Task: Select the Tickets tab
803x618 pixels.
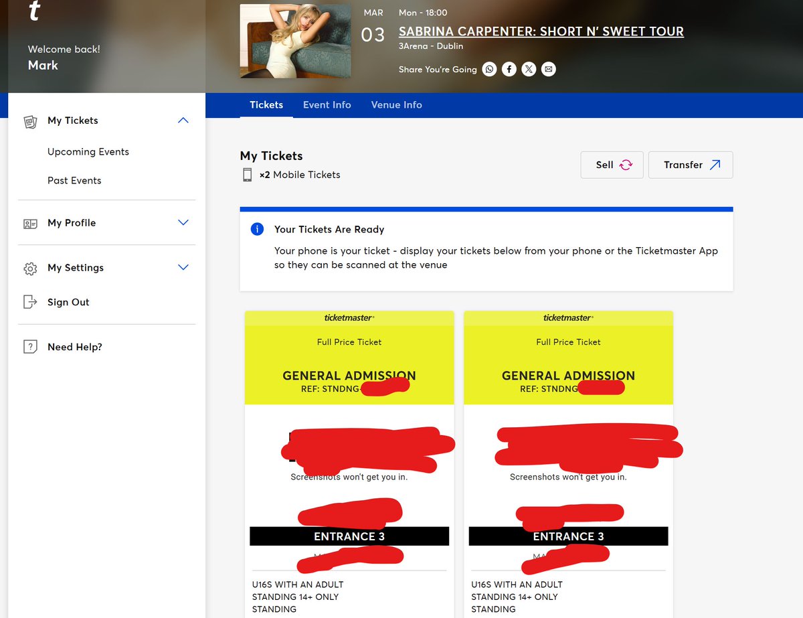Action: coord(266,105)
